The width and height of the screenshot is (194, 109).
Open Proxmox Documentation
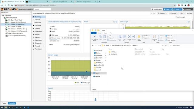(x=157, y=9)
